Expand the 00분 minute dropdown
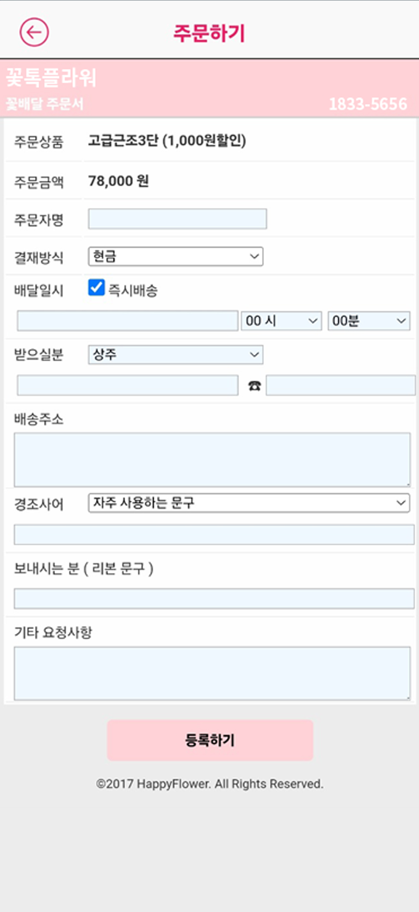The image size is (419, 912). pos(369,321)
